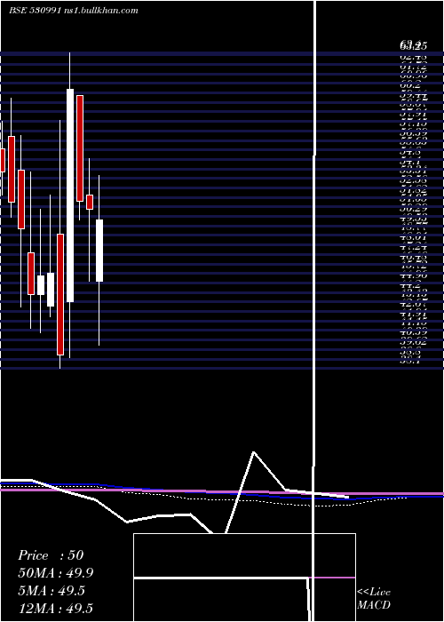Click the tallest white candlestick body

click(70, 195)
